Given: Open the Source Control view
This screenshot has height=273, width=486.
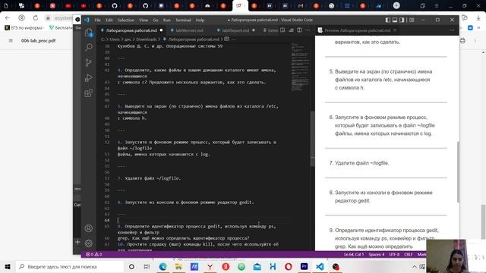Looking at the screenshot, I should pos(89,62).
